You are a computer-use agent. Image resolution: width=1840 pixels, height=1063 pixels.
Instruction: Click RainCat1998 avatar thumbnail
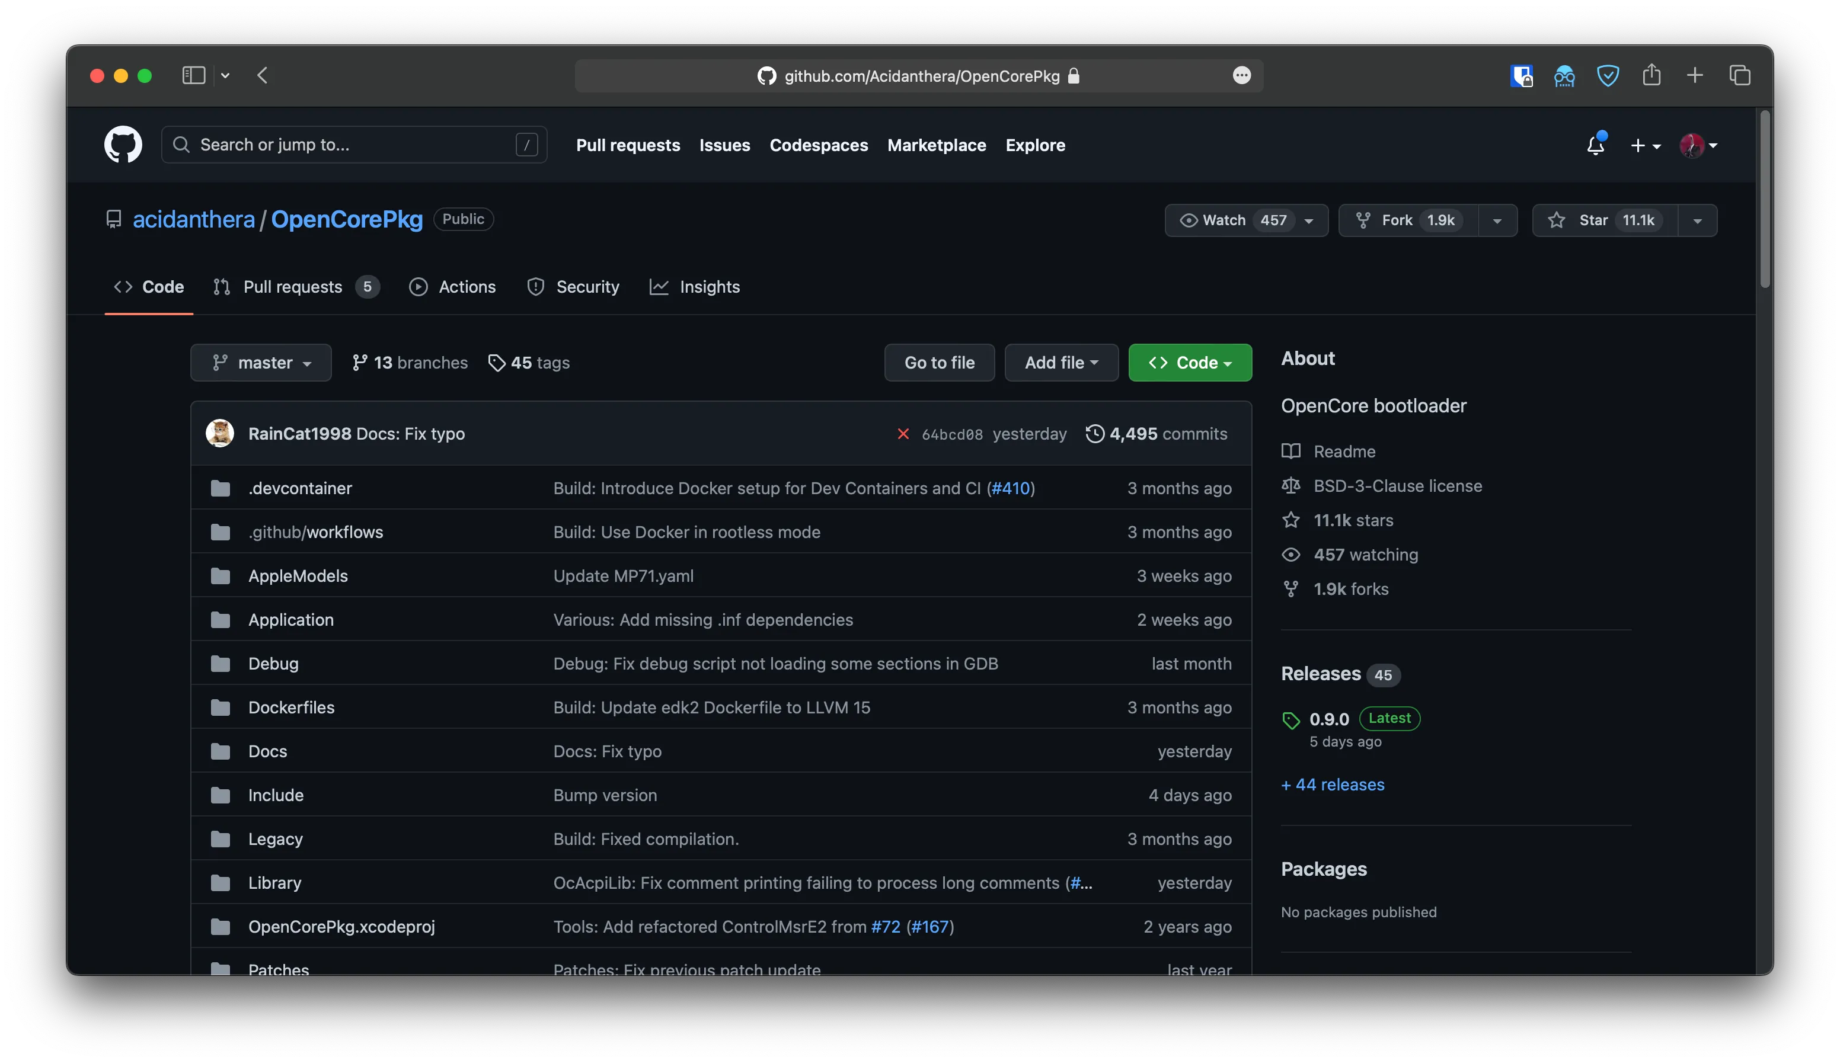coord(220,434)
